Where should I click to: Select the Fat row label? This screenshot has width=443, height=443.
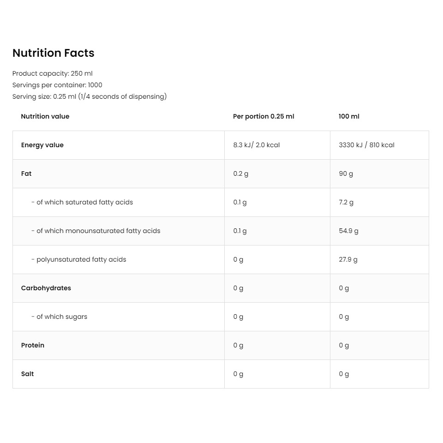coord(26,174)
